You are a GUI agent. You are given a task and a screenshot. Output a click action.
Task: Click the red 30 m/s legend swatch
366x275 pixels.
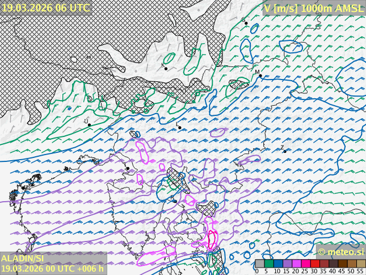[x=315, y=264]
